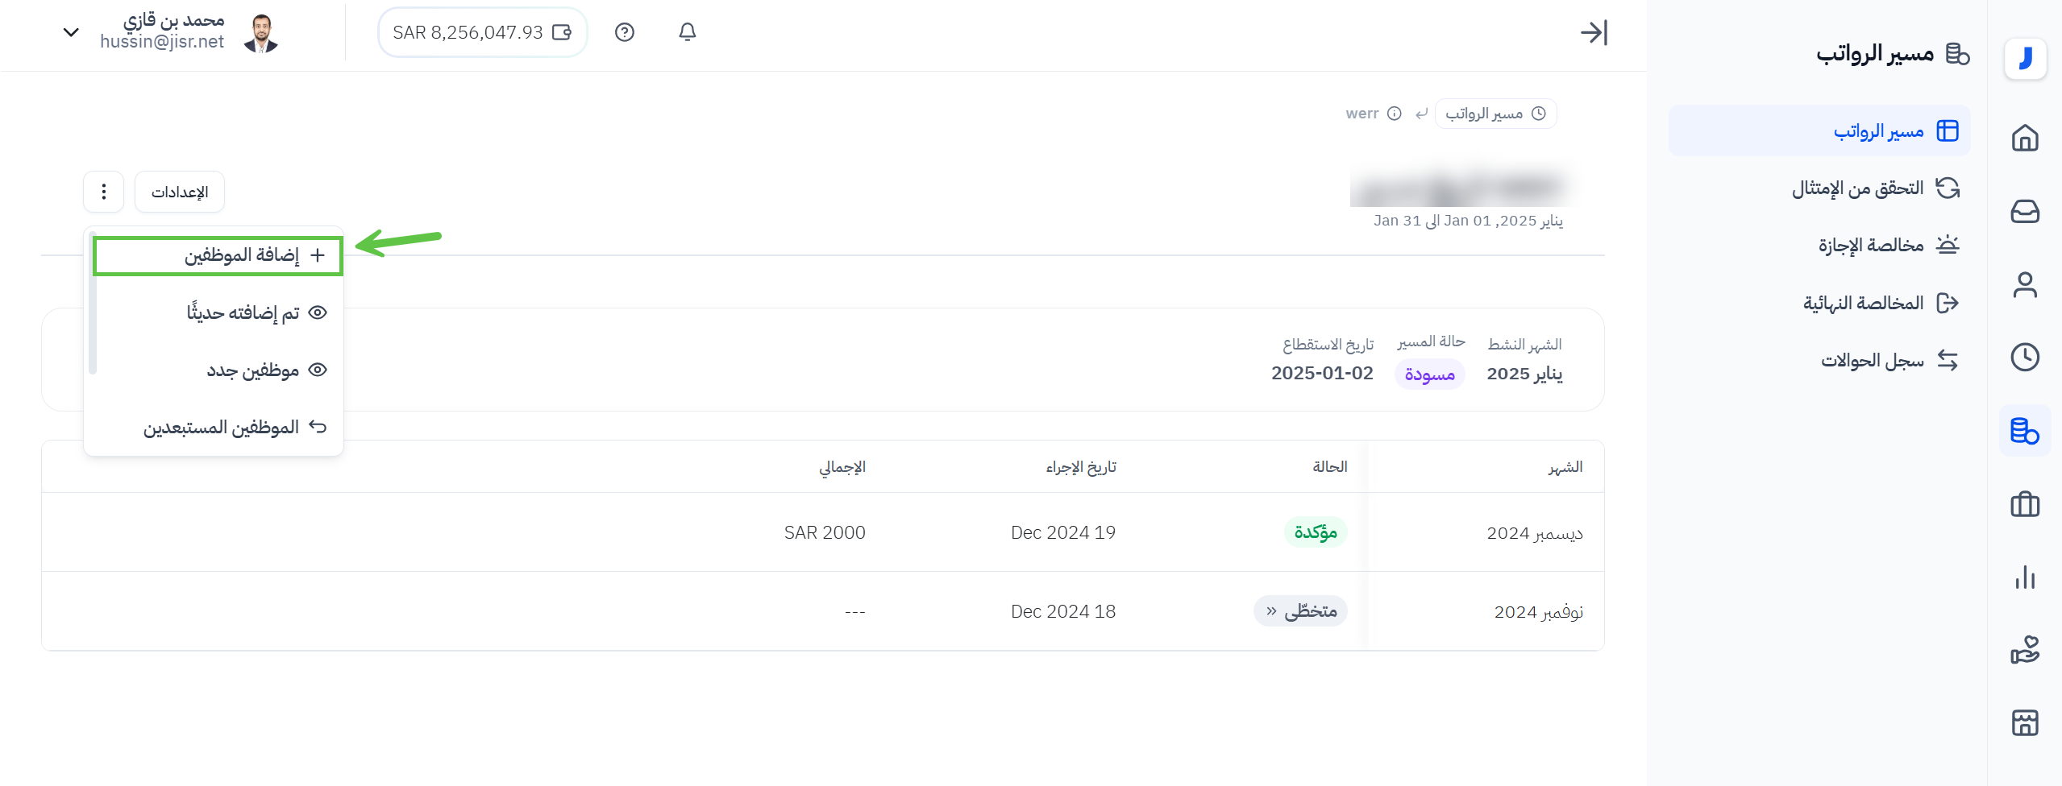The height and width of the screenshot is (786, 2062).
Task: Open the briefcase icon in sidebar
Action: (2024, 505)
